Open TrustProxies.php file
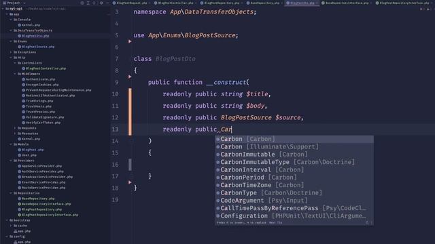 coord(38,112)
